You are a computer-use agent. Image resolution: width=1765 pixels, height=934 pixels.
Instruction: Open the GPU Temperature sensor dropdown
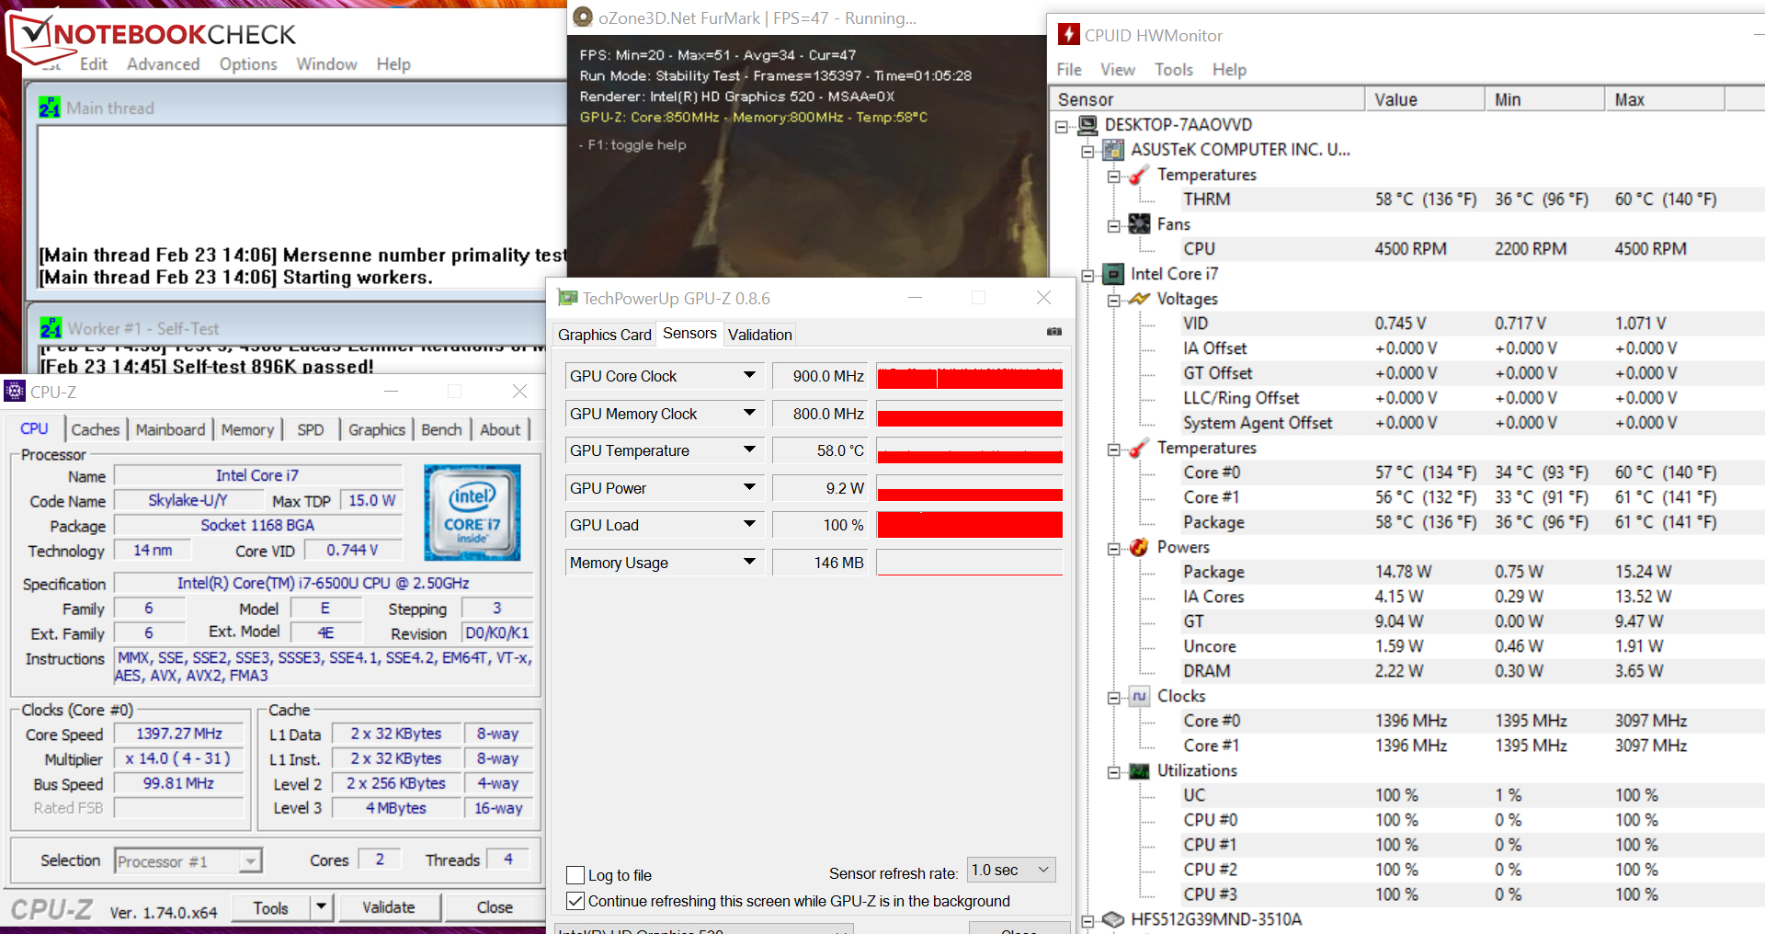[x=749, y=450]
